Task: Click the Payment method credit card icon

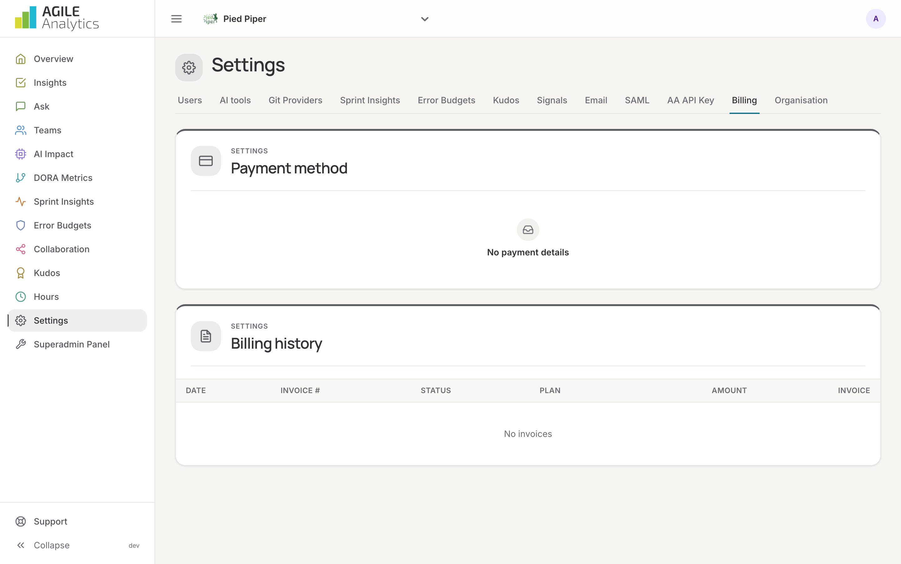Action: 206,161
